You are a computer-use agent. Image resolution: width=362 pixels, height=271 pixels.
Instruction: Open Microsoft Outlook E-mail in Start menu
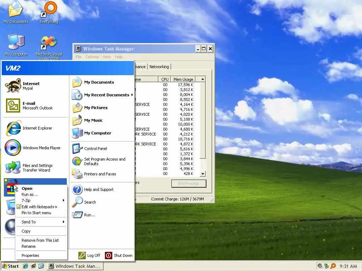coord(35,106)
